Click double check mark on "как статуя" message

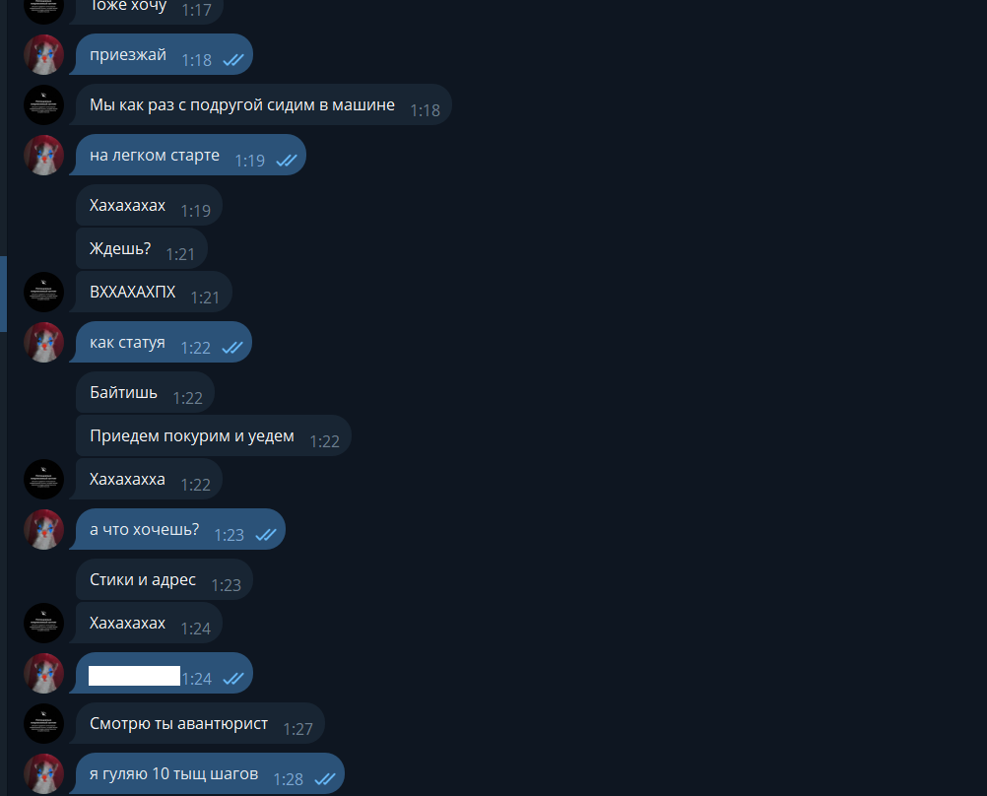(232, 348)
